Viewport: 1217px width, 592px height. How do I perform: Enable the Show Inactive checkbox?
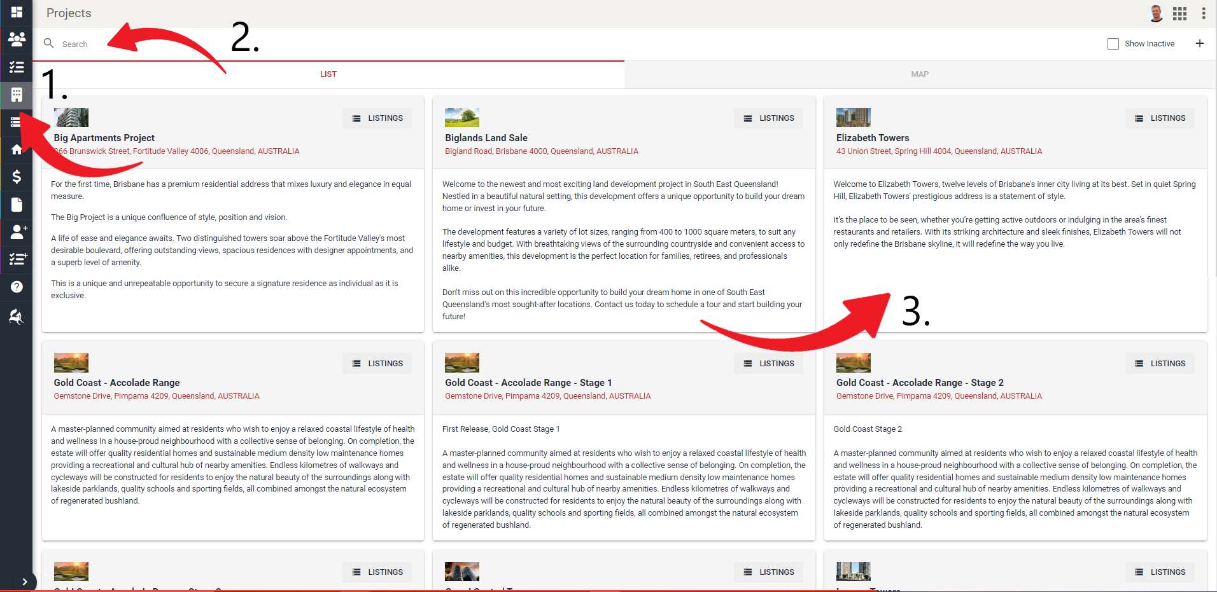(1113, 44)
